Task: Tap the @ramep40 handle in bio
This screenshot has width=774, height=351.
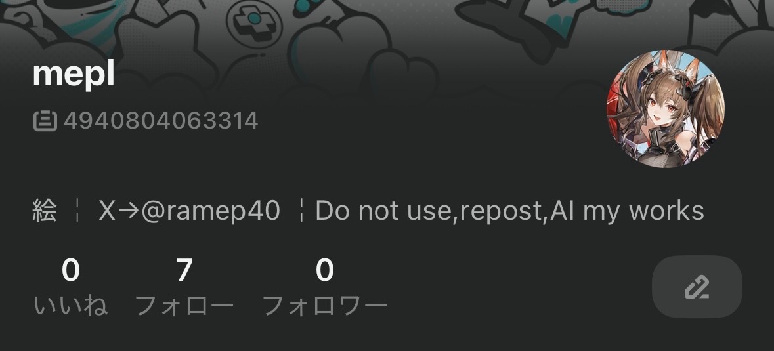Action: point(211,211)
